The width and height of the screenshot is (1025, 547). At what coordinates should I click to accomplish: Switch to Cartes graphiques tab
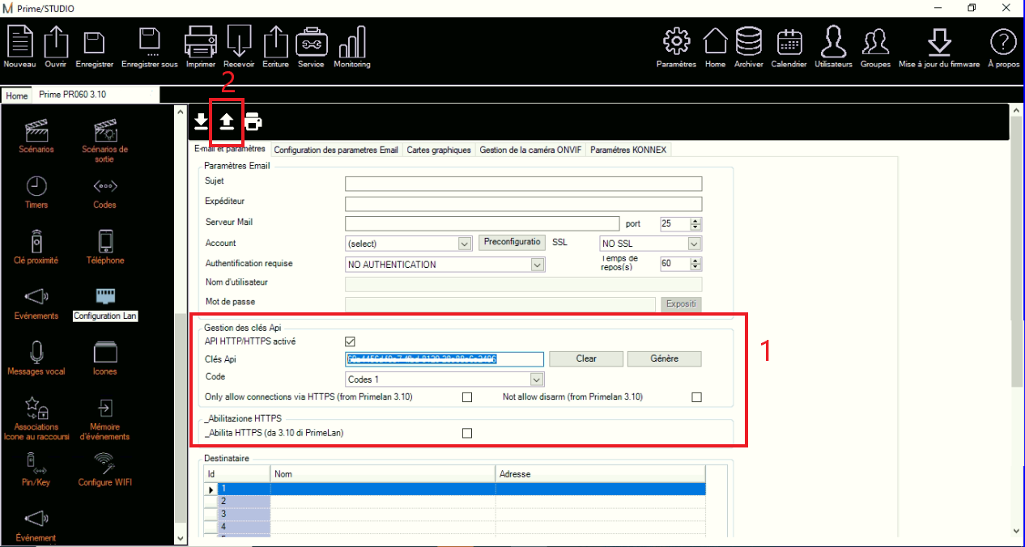[438, 150]
